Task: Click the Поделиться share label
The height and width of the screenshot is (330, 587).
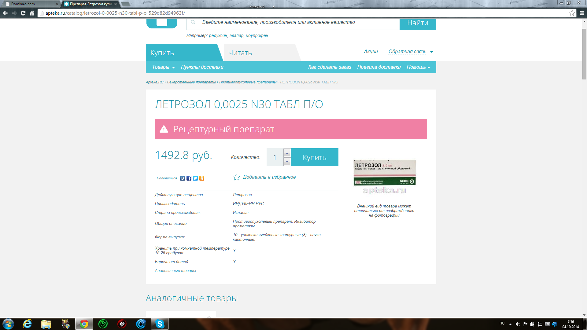Action: click(x=167, y=178)
